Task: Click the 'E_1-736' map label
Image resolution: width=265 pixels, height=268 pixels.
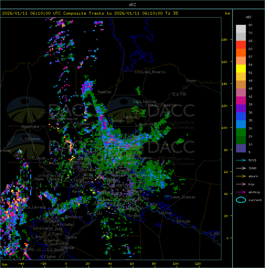Action: [x=179, y=94]
